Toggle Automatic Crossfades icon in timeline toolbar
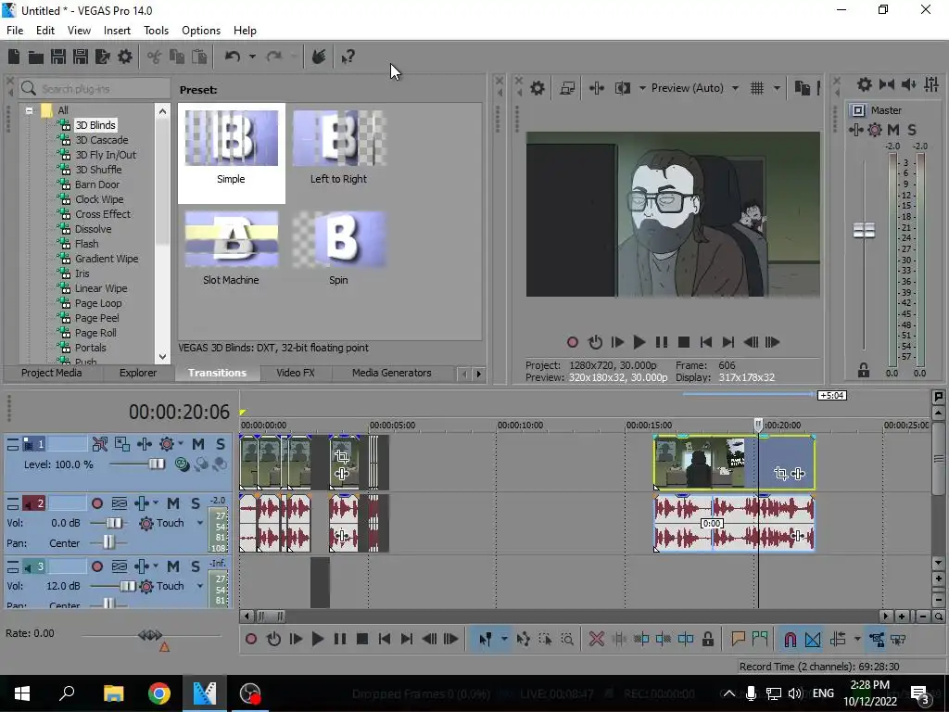 pos(813,639)
